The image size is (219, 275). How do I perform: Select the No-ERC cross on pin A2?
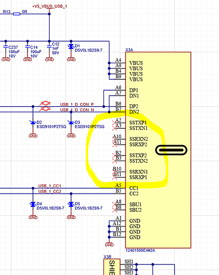coord(115,122)
